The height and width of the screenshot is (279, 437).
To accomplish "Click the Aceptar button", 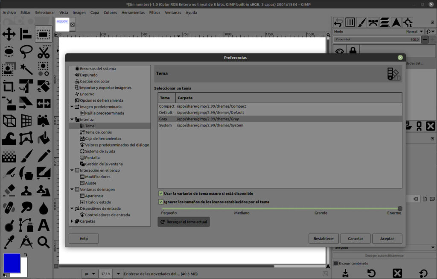I will point(387,238).
